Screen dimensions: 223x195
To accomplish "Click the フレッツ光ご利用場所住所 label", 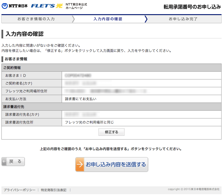I will [26, 91].
